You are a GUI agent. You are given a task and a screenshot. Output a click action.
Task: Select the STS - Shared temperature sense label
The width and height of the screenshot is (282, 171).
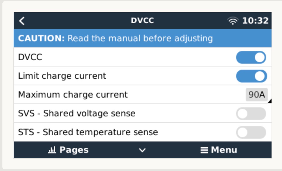pyautogui.click(x=88, y=132)
